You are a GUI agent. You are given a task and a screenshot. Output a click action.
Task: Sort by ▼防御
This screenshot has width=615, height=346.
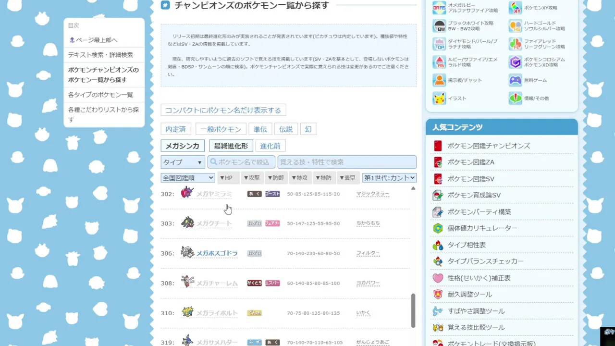pos(276,178)
